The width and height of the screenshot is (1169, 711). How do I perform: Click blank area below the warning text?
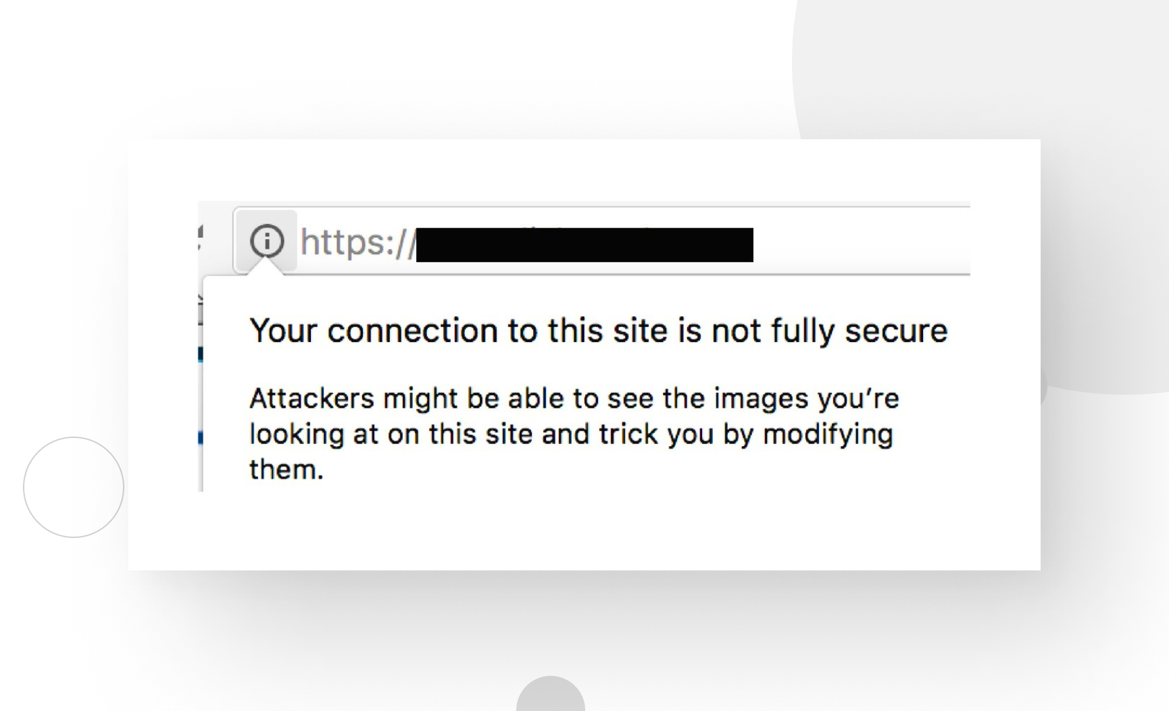point(584,527)
